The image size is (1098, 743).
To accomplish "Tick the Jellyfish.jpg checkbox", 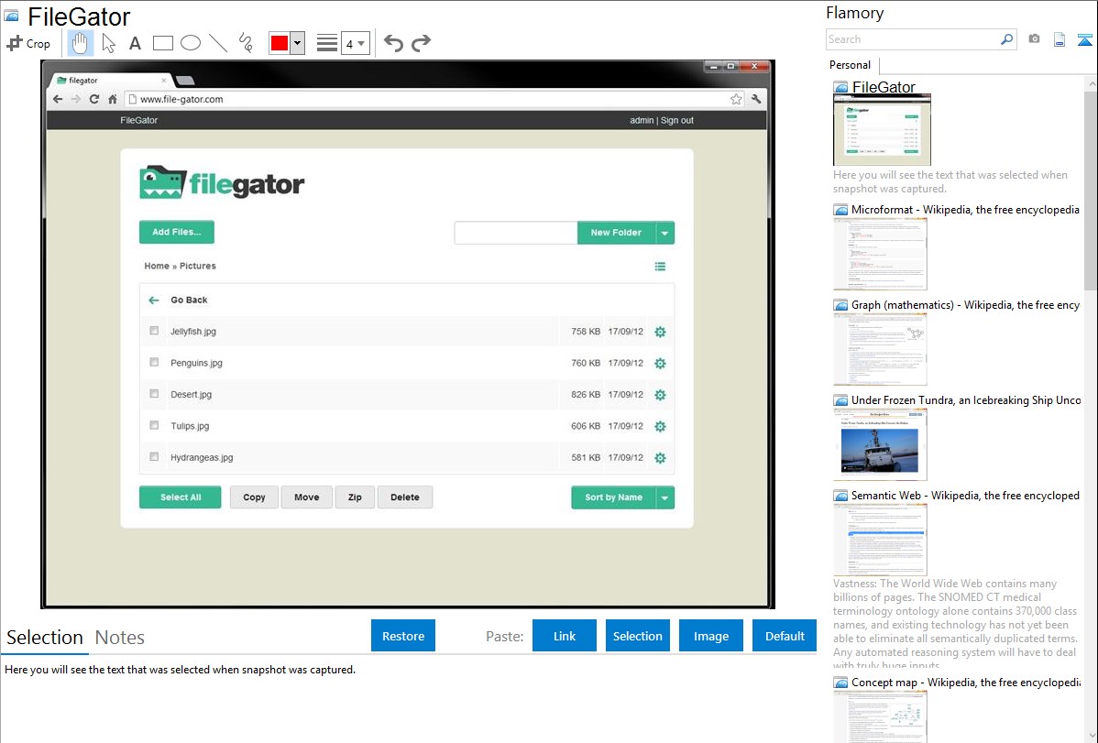I will coord(154,331).
